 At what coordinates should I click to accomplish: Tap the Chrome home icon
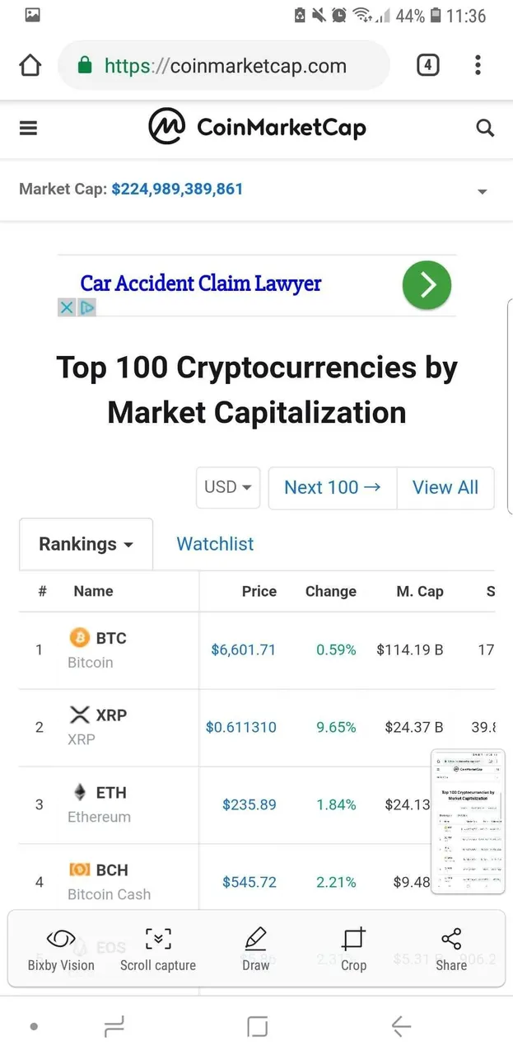tap(30, 66)
